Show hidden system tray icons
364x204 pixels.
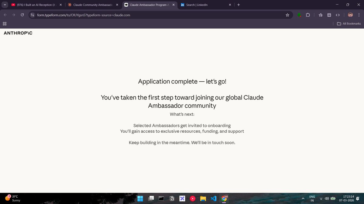click(x=302, y=199)
